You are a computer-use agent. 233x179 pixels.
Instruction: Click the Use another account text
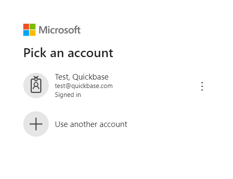click(x=91, y=124)
